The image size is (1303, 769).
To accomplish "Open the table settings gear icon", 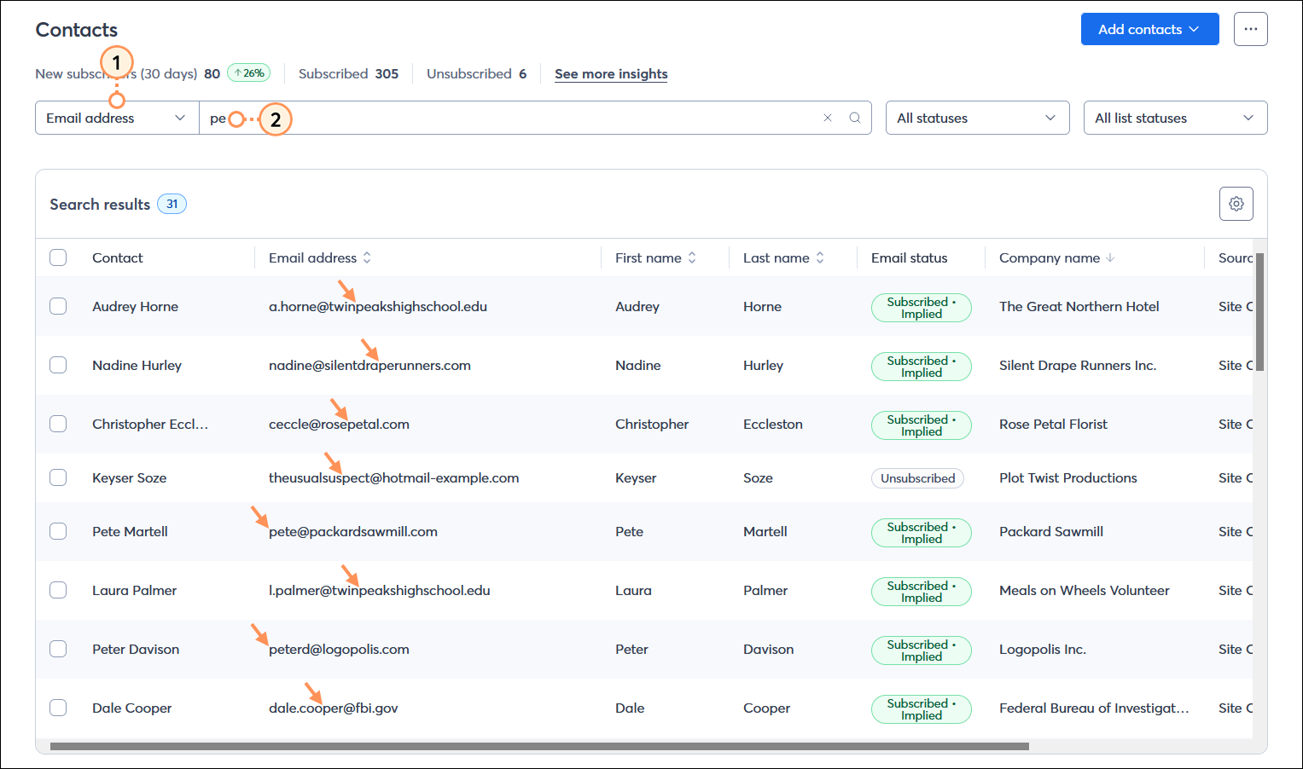I will (x=1236, y=204).
